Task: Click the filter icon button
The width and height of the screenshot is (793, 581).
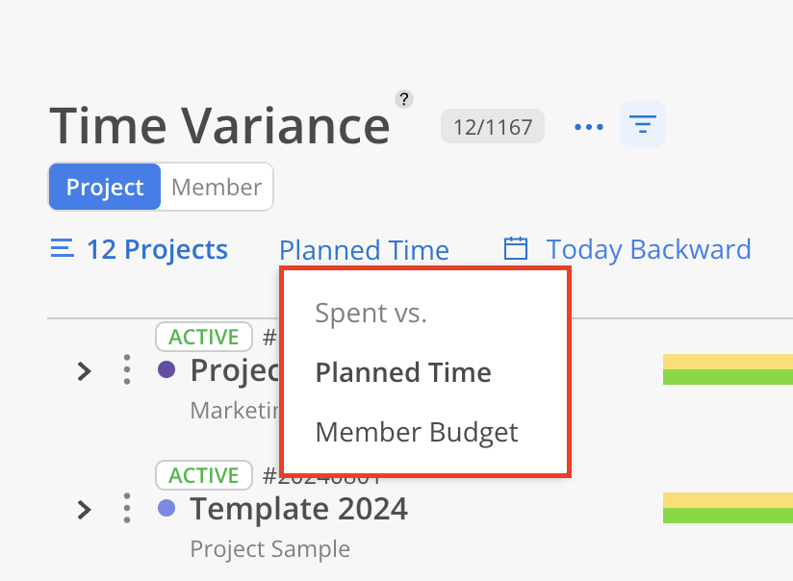Action: coord(642,124)
